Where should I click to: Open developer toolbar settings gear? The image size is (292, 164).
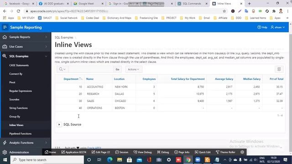click(242, 152)
